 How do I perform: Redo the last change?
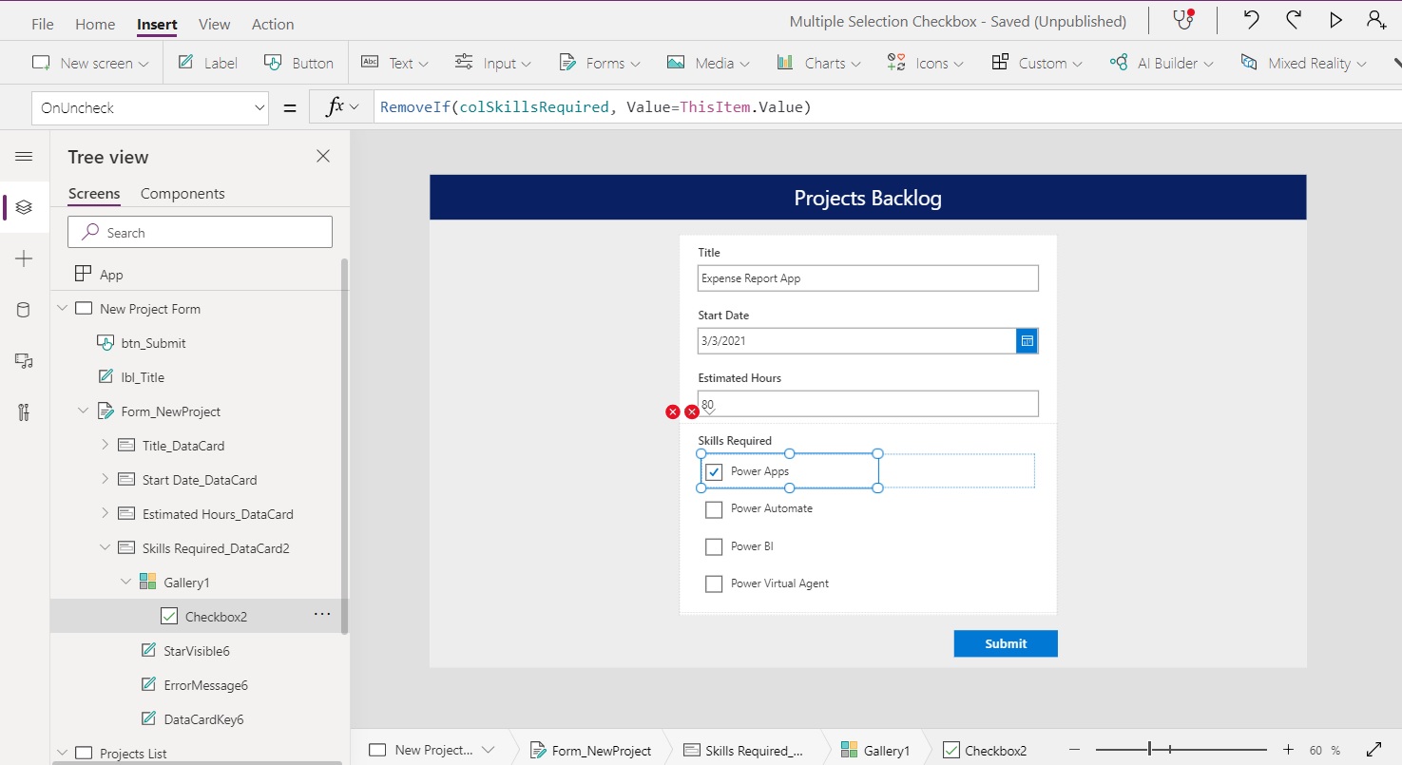coord(1293,19)
